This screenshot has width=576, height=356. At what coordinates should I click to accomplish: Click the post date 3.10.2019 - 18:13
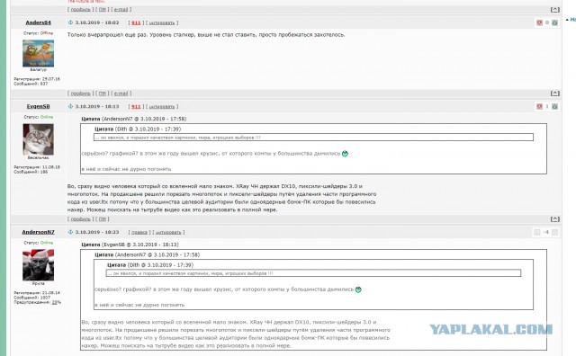pyautogui.click(x=97, y=106)
